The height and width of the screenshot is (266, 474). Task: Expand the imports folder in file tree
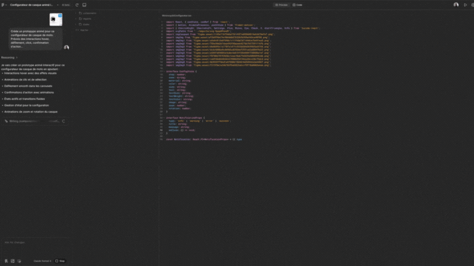86,18
